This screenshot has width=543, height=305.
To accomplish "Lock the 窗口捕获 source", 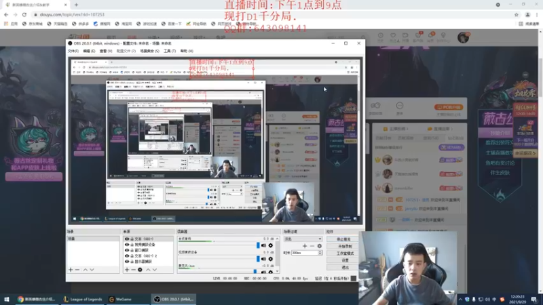I will [x=132, y=250].
